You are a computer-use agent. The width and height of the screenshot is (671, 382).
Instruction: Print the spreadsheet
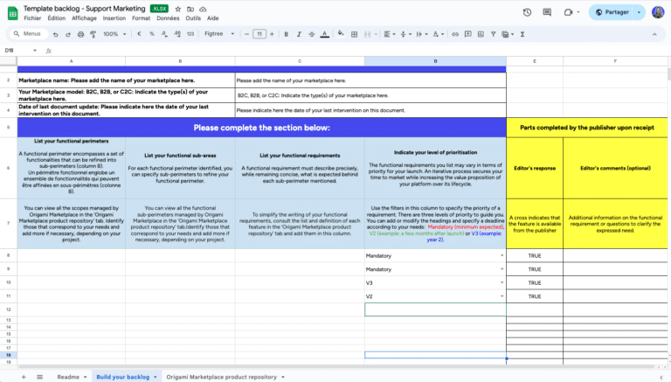80,34
